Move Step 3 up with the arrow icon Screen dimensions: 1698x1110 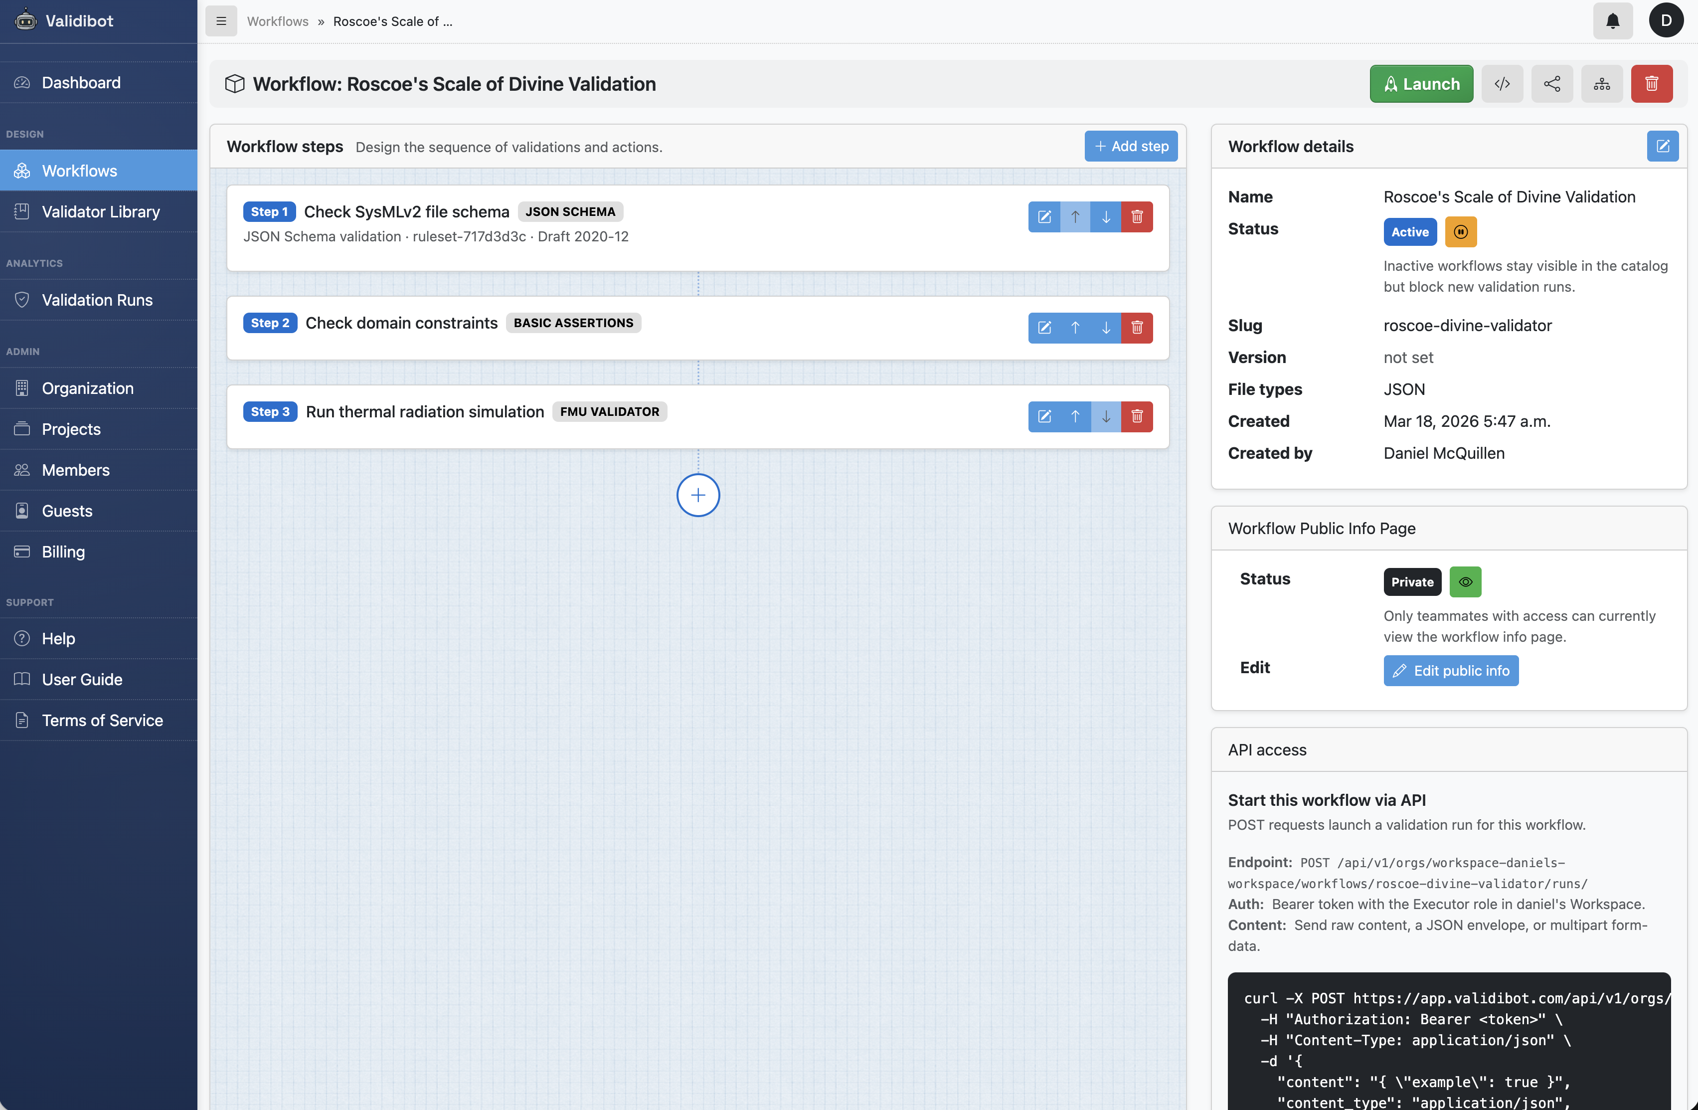pos(1075,416)
